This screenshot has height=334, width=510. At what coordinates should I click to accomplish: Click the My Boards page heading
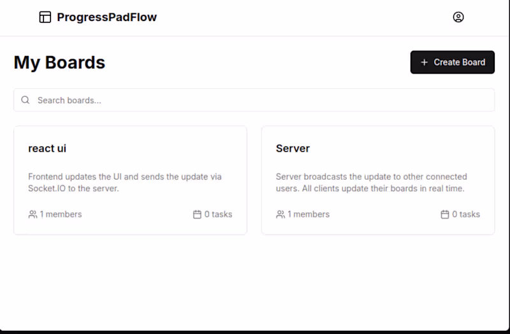pos(59,62)
